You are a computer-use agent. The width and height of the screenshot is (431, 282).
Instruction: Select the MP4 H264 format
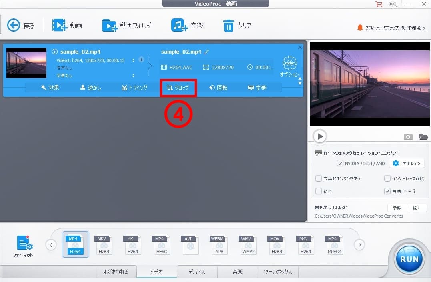(x=75, y=244)
